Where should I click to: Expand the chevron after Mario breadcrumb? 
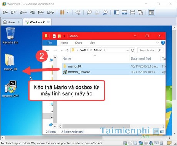(x=105, y=50)
